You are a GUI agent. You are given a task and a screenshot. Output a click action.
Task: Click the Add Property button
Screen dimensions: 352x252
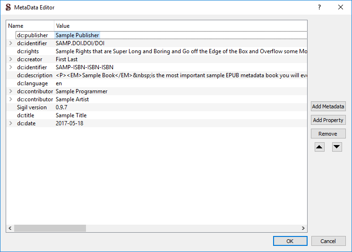pos(328,120)
